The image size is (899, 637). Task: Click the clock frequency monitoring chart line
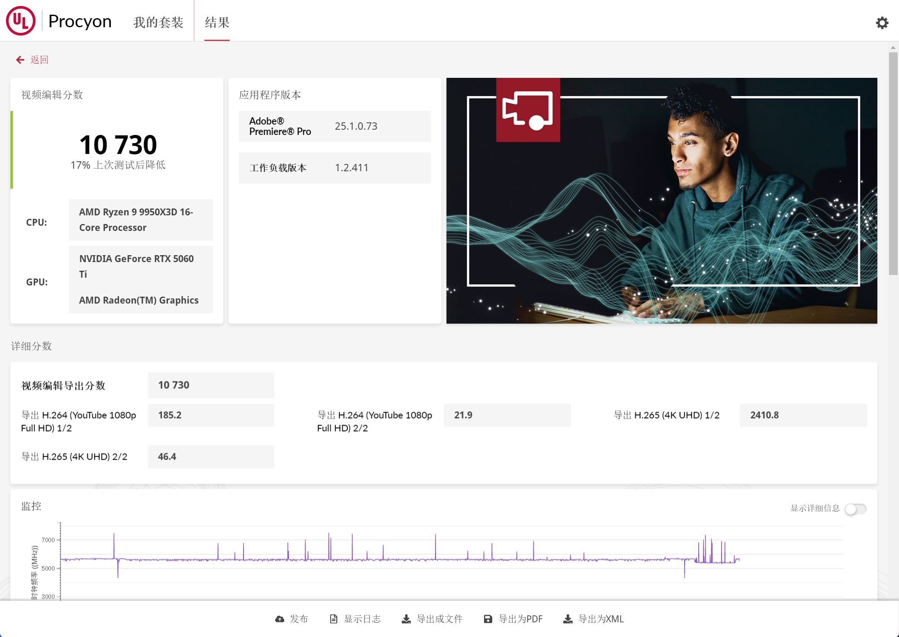tap(389, 559)
